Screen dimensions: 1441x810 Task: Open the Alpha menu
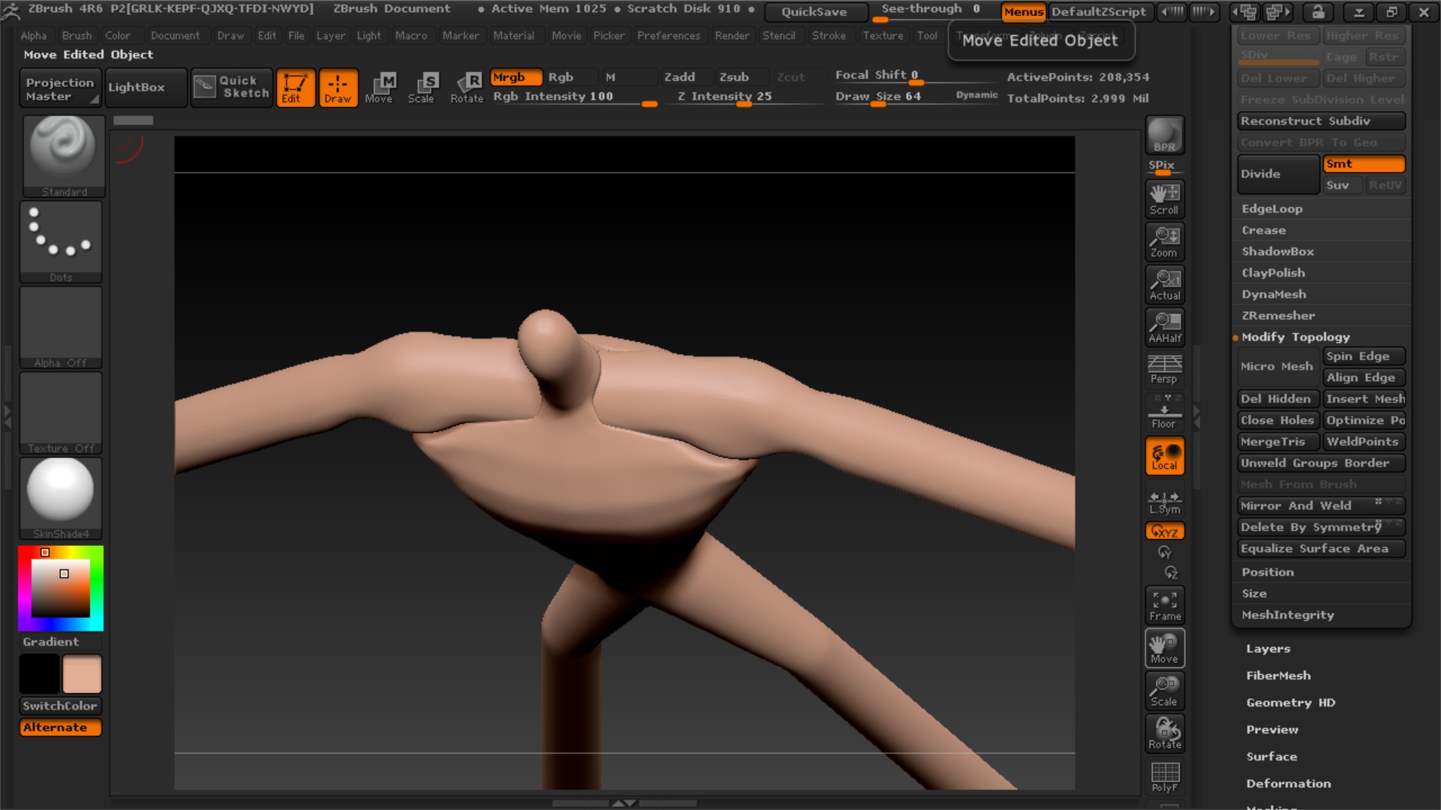click(34, 35)
